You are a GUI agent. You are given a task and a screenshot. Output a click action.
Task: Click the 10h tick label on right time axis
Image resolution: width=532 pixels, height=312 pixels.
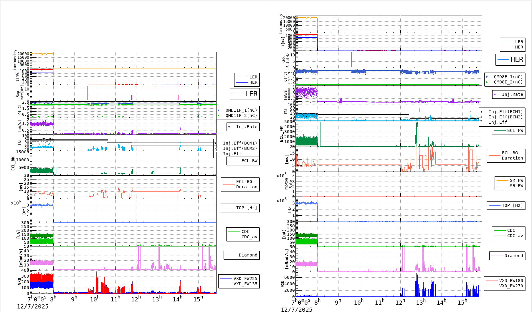pyautogui.click(x=358, y=302)
